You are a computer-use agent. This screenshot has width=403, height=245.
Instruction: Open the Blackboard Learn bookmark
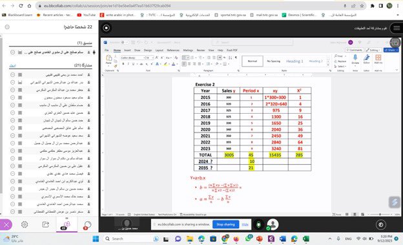(17, 15)
